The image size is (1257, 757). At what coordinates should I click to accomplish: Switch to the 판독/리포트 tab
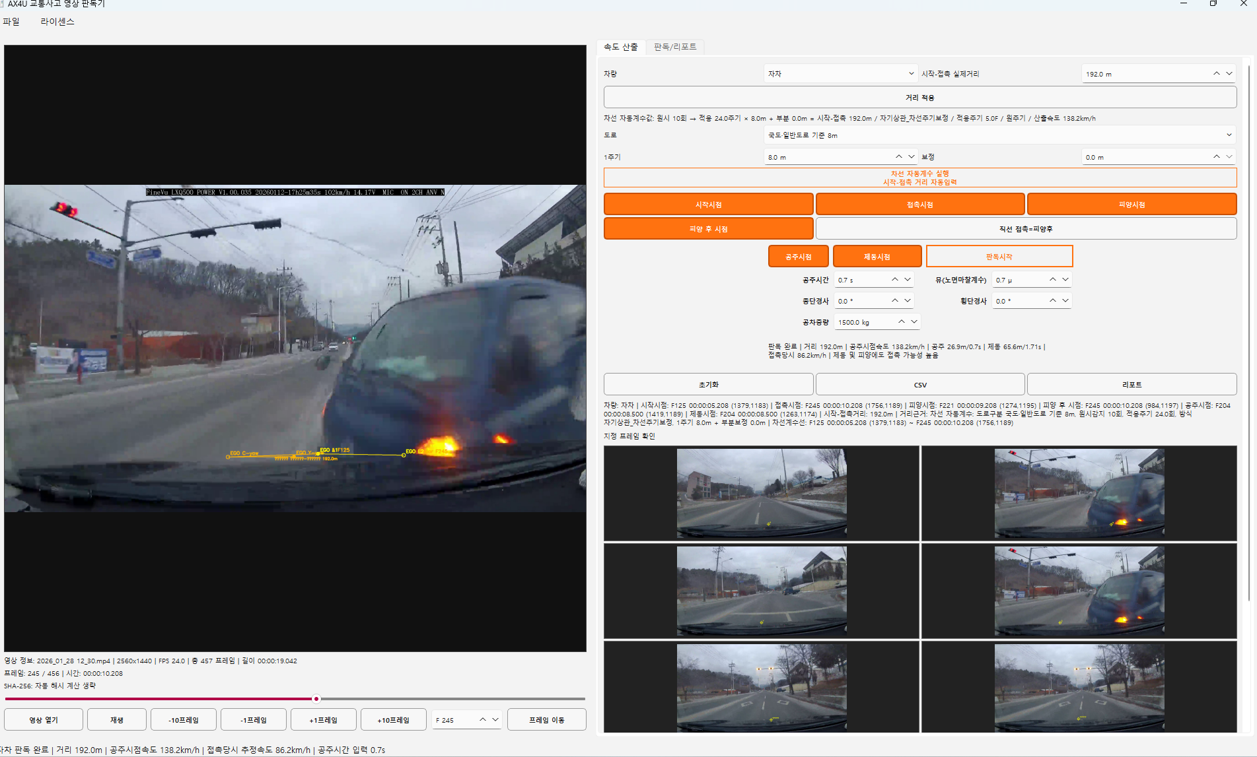coord(675,47)
